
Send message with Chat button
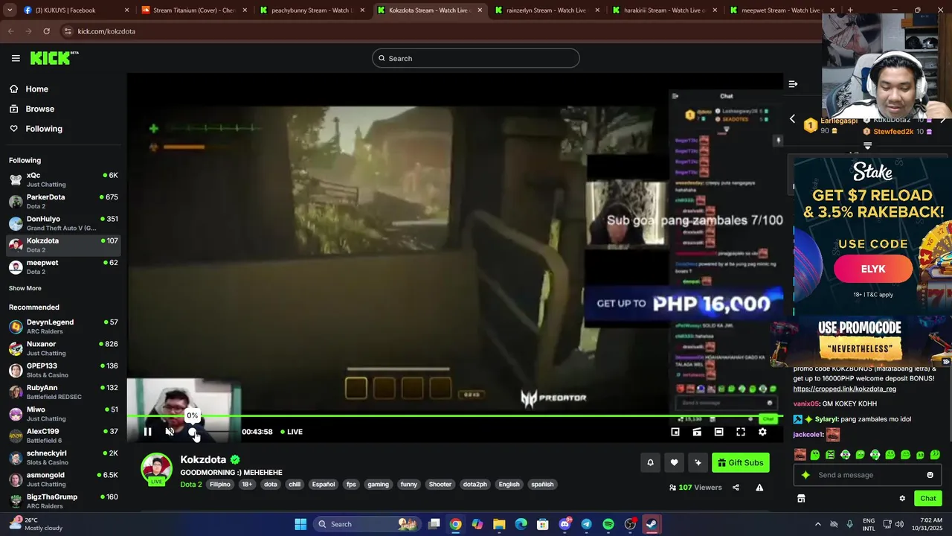tap(928, 499)
